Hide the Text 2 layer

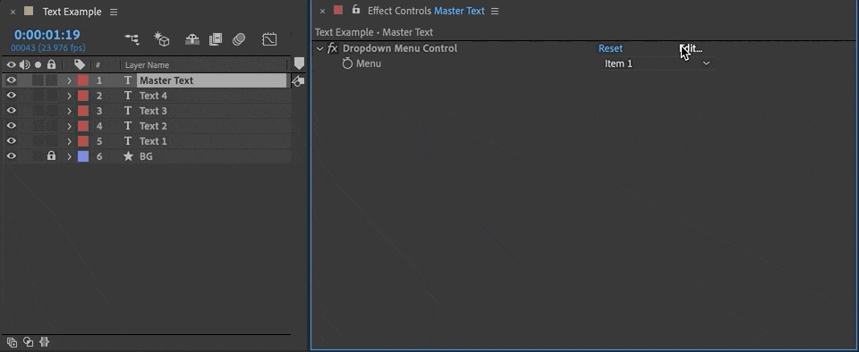tap(12, 126)
